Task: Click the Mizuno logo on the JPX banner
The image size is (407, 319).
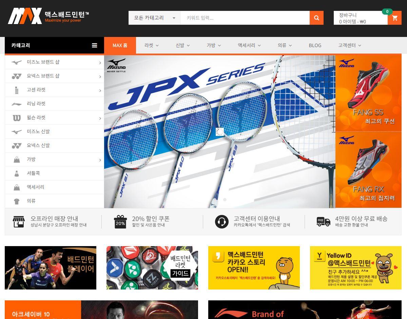Action: coord(116,65)
